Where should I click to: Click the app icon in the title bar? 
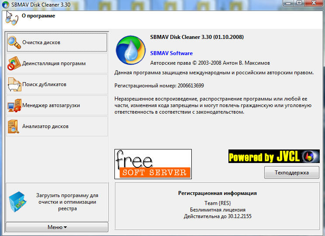point(5,4)
